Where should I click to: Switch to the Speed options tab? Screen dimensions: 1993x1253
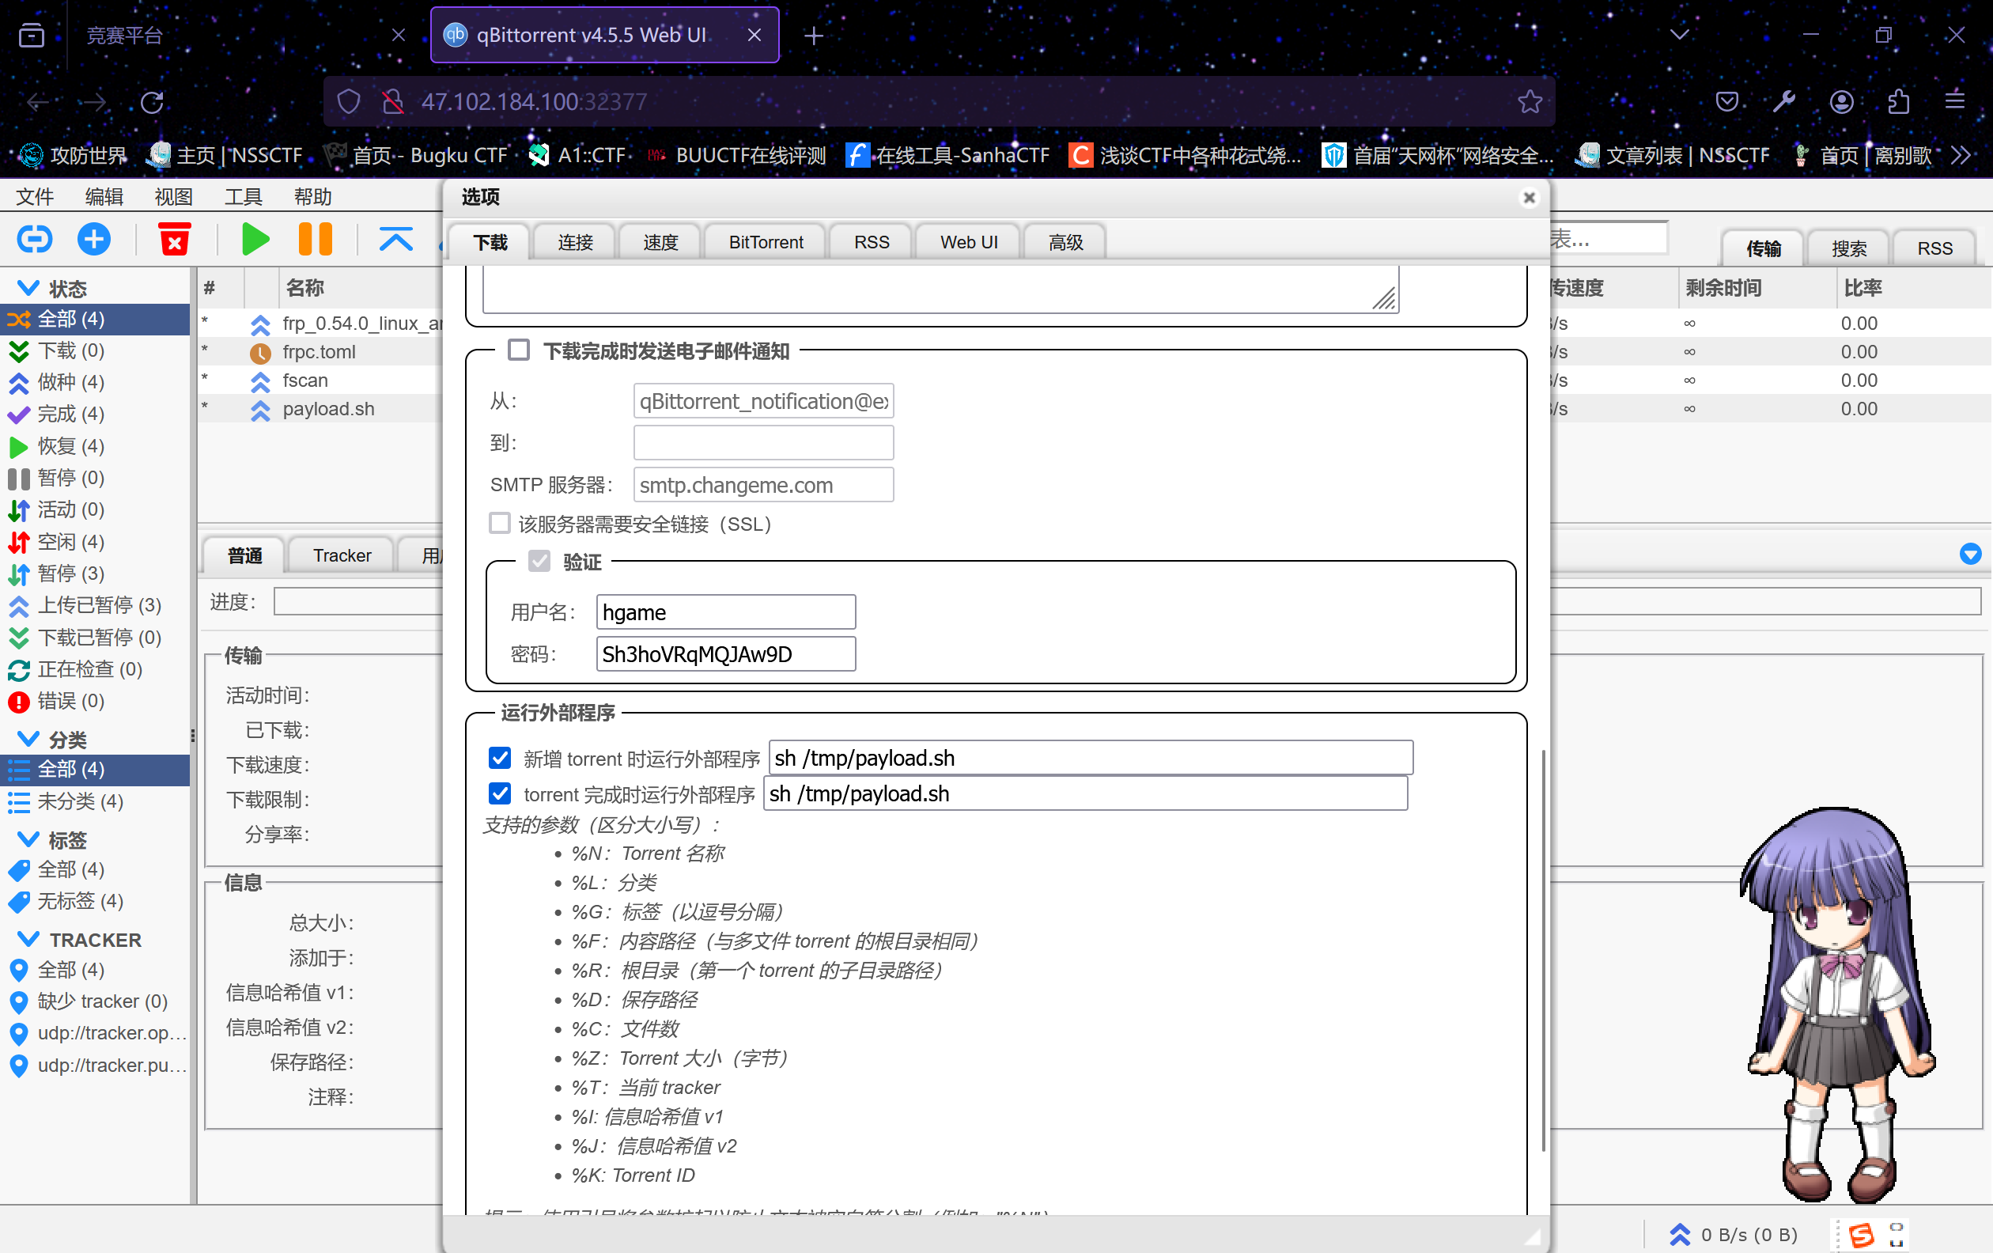[x=660, y=242]
